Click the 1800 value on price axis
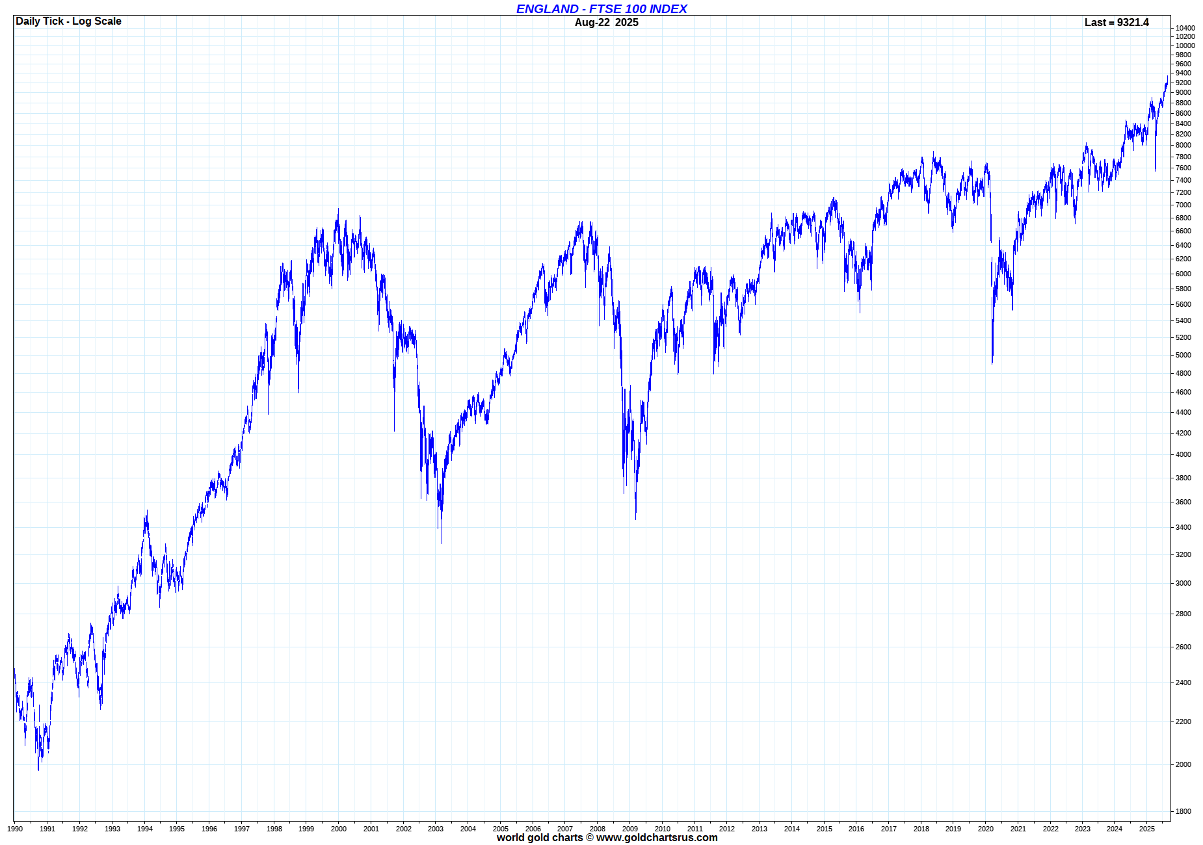Viewport: 1203px width, 845px height. (1183, 812)
